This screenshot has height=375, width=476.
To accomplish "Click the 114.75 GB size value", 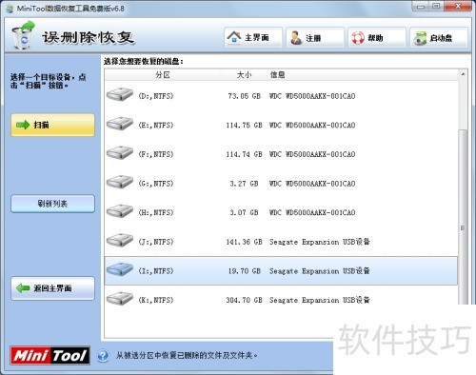I will click(244, 126).
